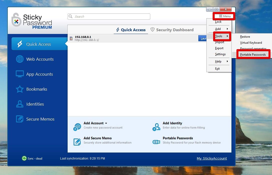This screenshot has height=175, width=272.
Task: Select Portable Passwords in the Tools submenu
Action: click(253, 55)
